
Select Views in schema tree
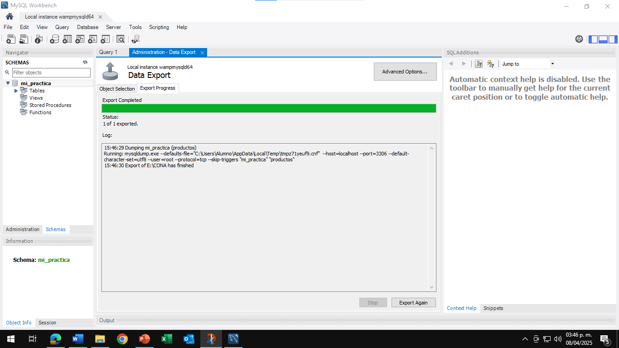(x=36, y=98)
